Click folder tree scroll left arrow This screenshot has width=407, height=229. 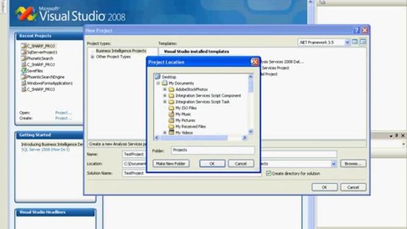tap(156, 138)
